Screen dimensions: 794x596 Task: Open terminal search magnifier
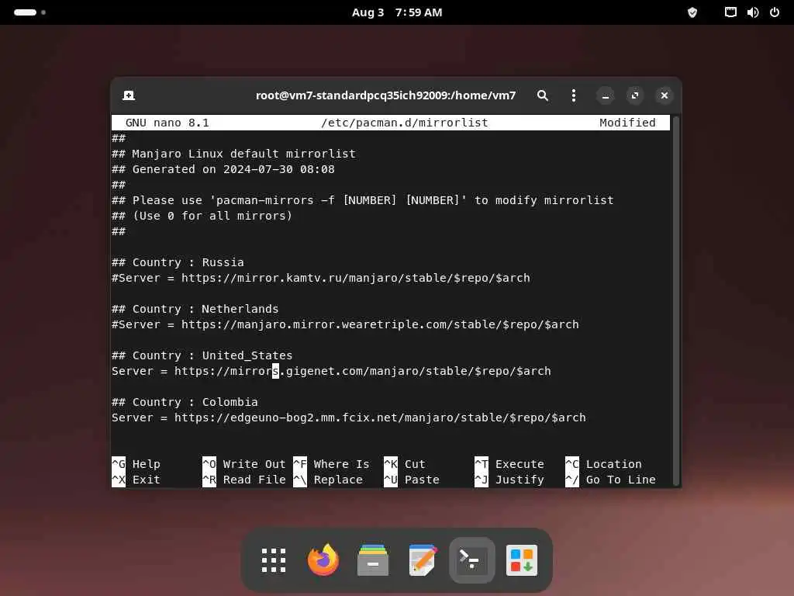tap(542, 95)
